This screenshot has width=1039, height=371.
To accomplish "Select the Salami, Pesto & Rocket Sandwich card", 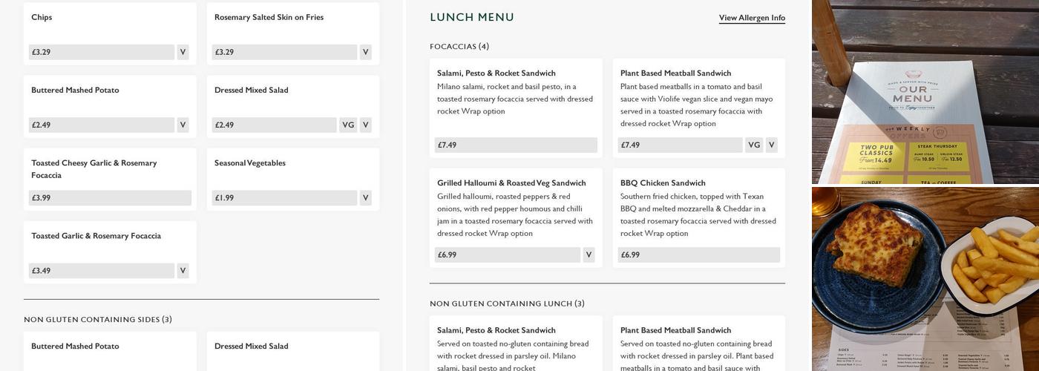I will (x=516, y=108).
